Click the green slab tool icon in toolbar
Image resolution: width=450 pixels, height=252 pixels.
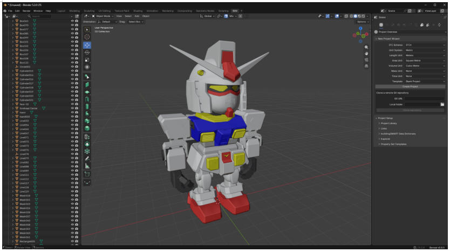pos(87,92)
